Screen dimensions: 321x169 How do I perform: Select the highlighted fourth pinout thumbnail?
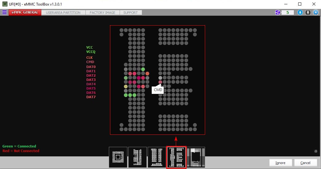point(176,157)
